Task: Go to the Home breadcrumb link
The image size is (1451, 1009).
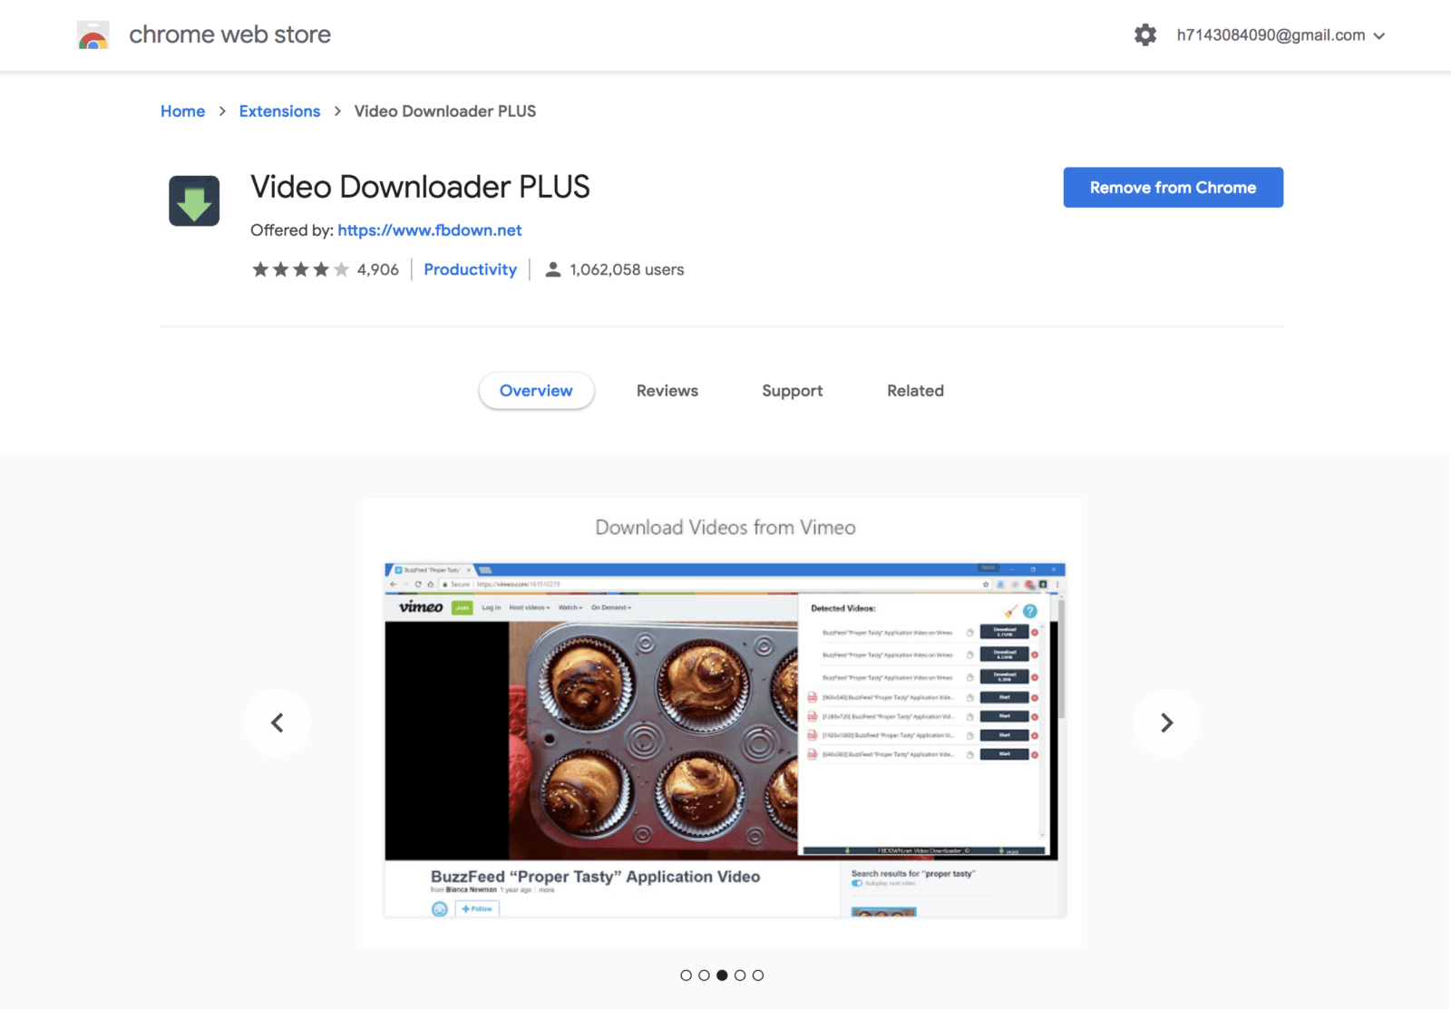Action: [x=182, y=111]
